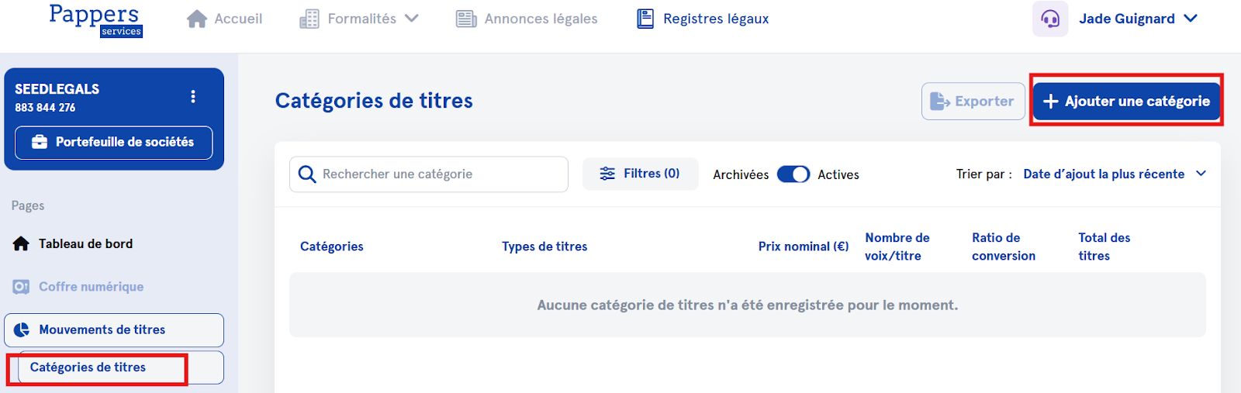The height and width of the screenshot is (393, 1241).
Task: Click the Coffre numérique safe icon
Action: coord(21,287)
